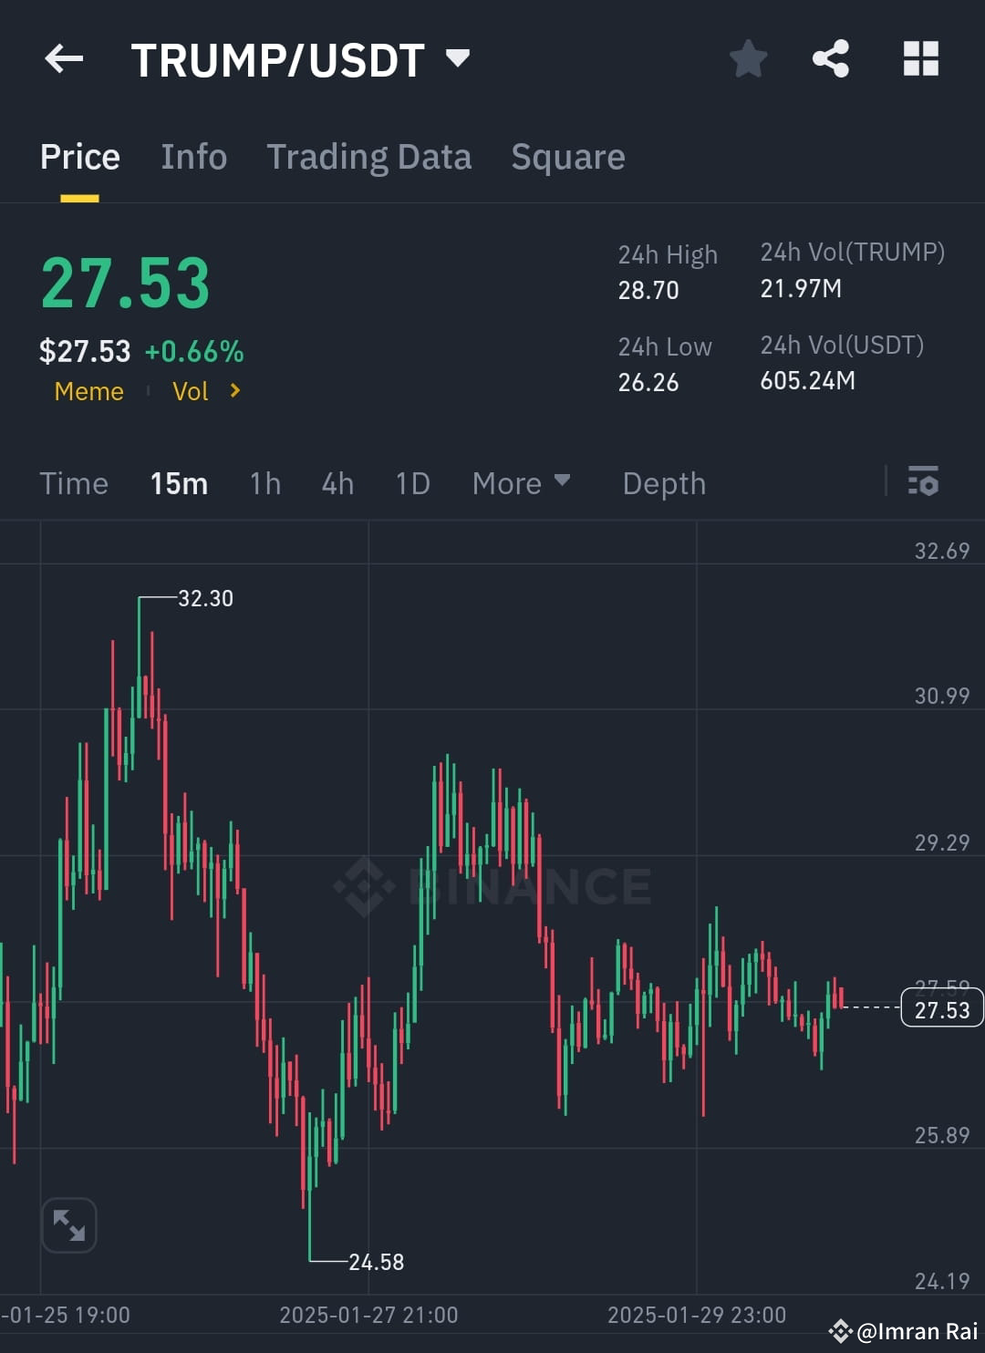The image size is (985, 1353).
Task: View the Depth chart
Action: [x=664, y=483]
